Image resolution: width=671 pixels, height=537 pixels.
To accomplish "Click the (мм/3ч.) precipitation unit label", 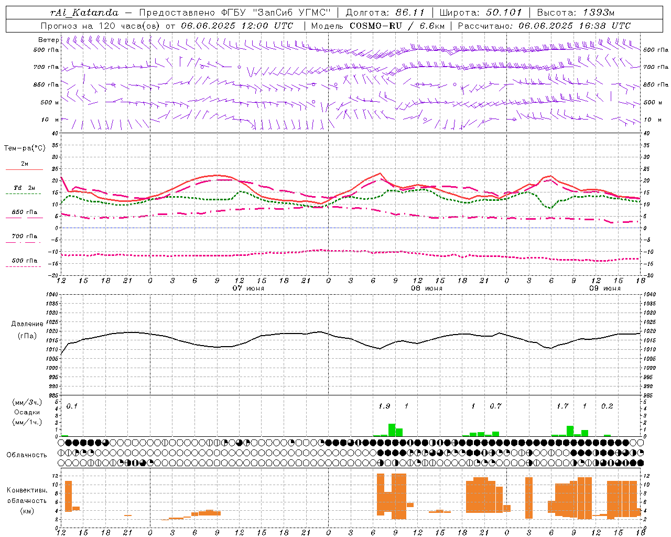I will point(27,402).
